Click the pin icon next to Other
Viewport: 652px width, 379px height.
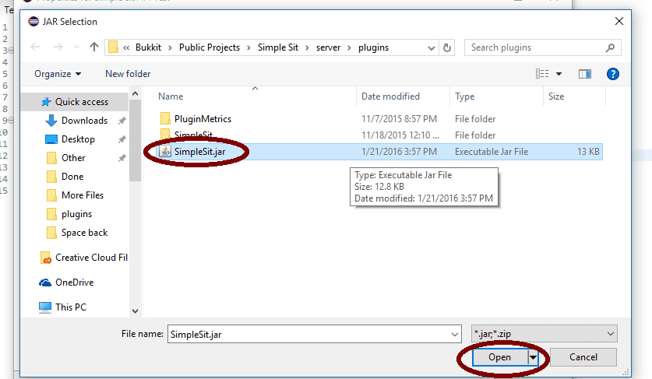(x=122, y=158)
